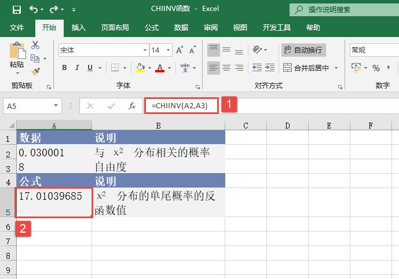Expand the Name Box dropdown arrow
This screenshot has height=279, width=399.
pyautogui.click(x=56, y=105)
